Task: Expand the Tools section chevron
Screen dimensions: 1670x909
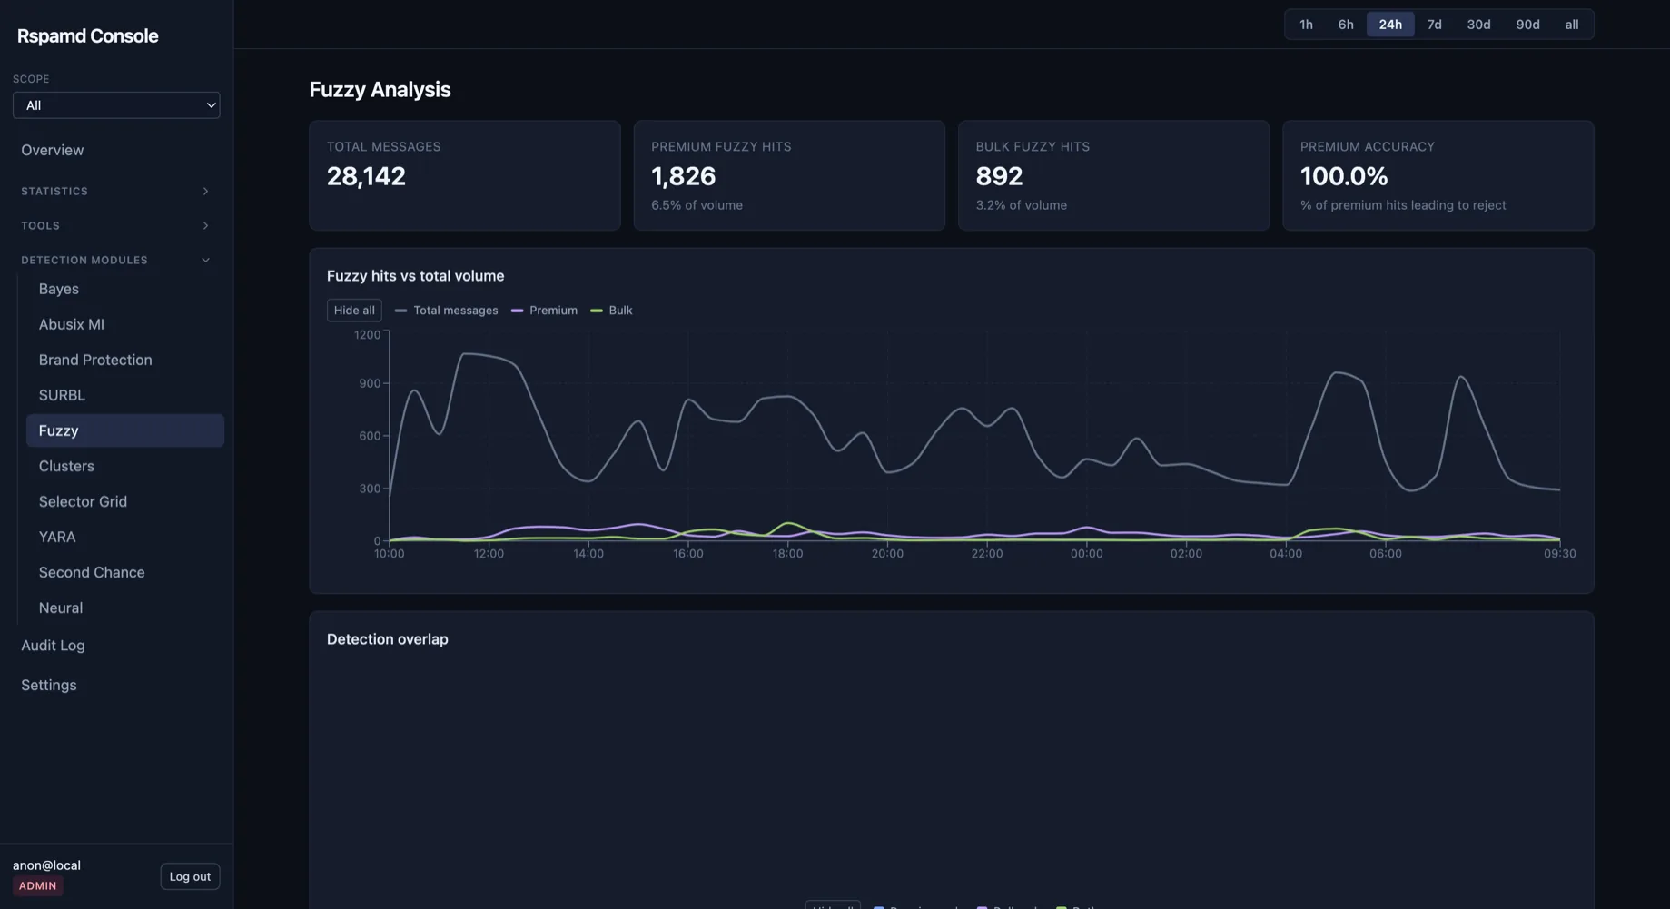Action: click(205, 226)
